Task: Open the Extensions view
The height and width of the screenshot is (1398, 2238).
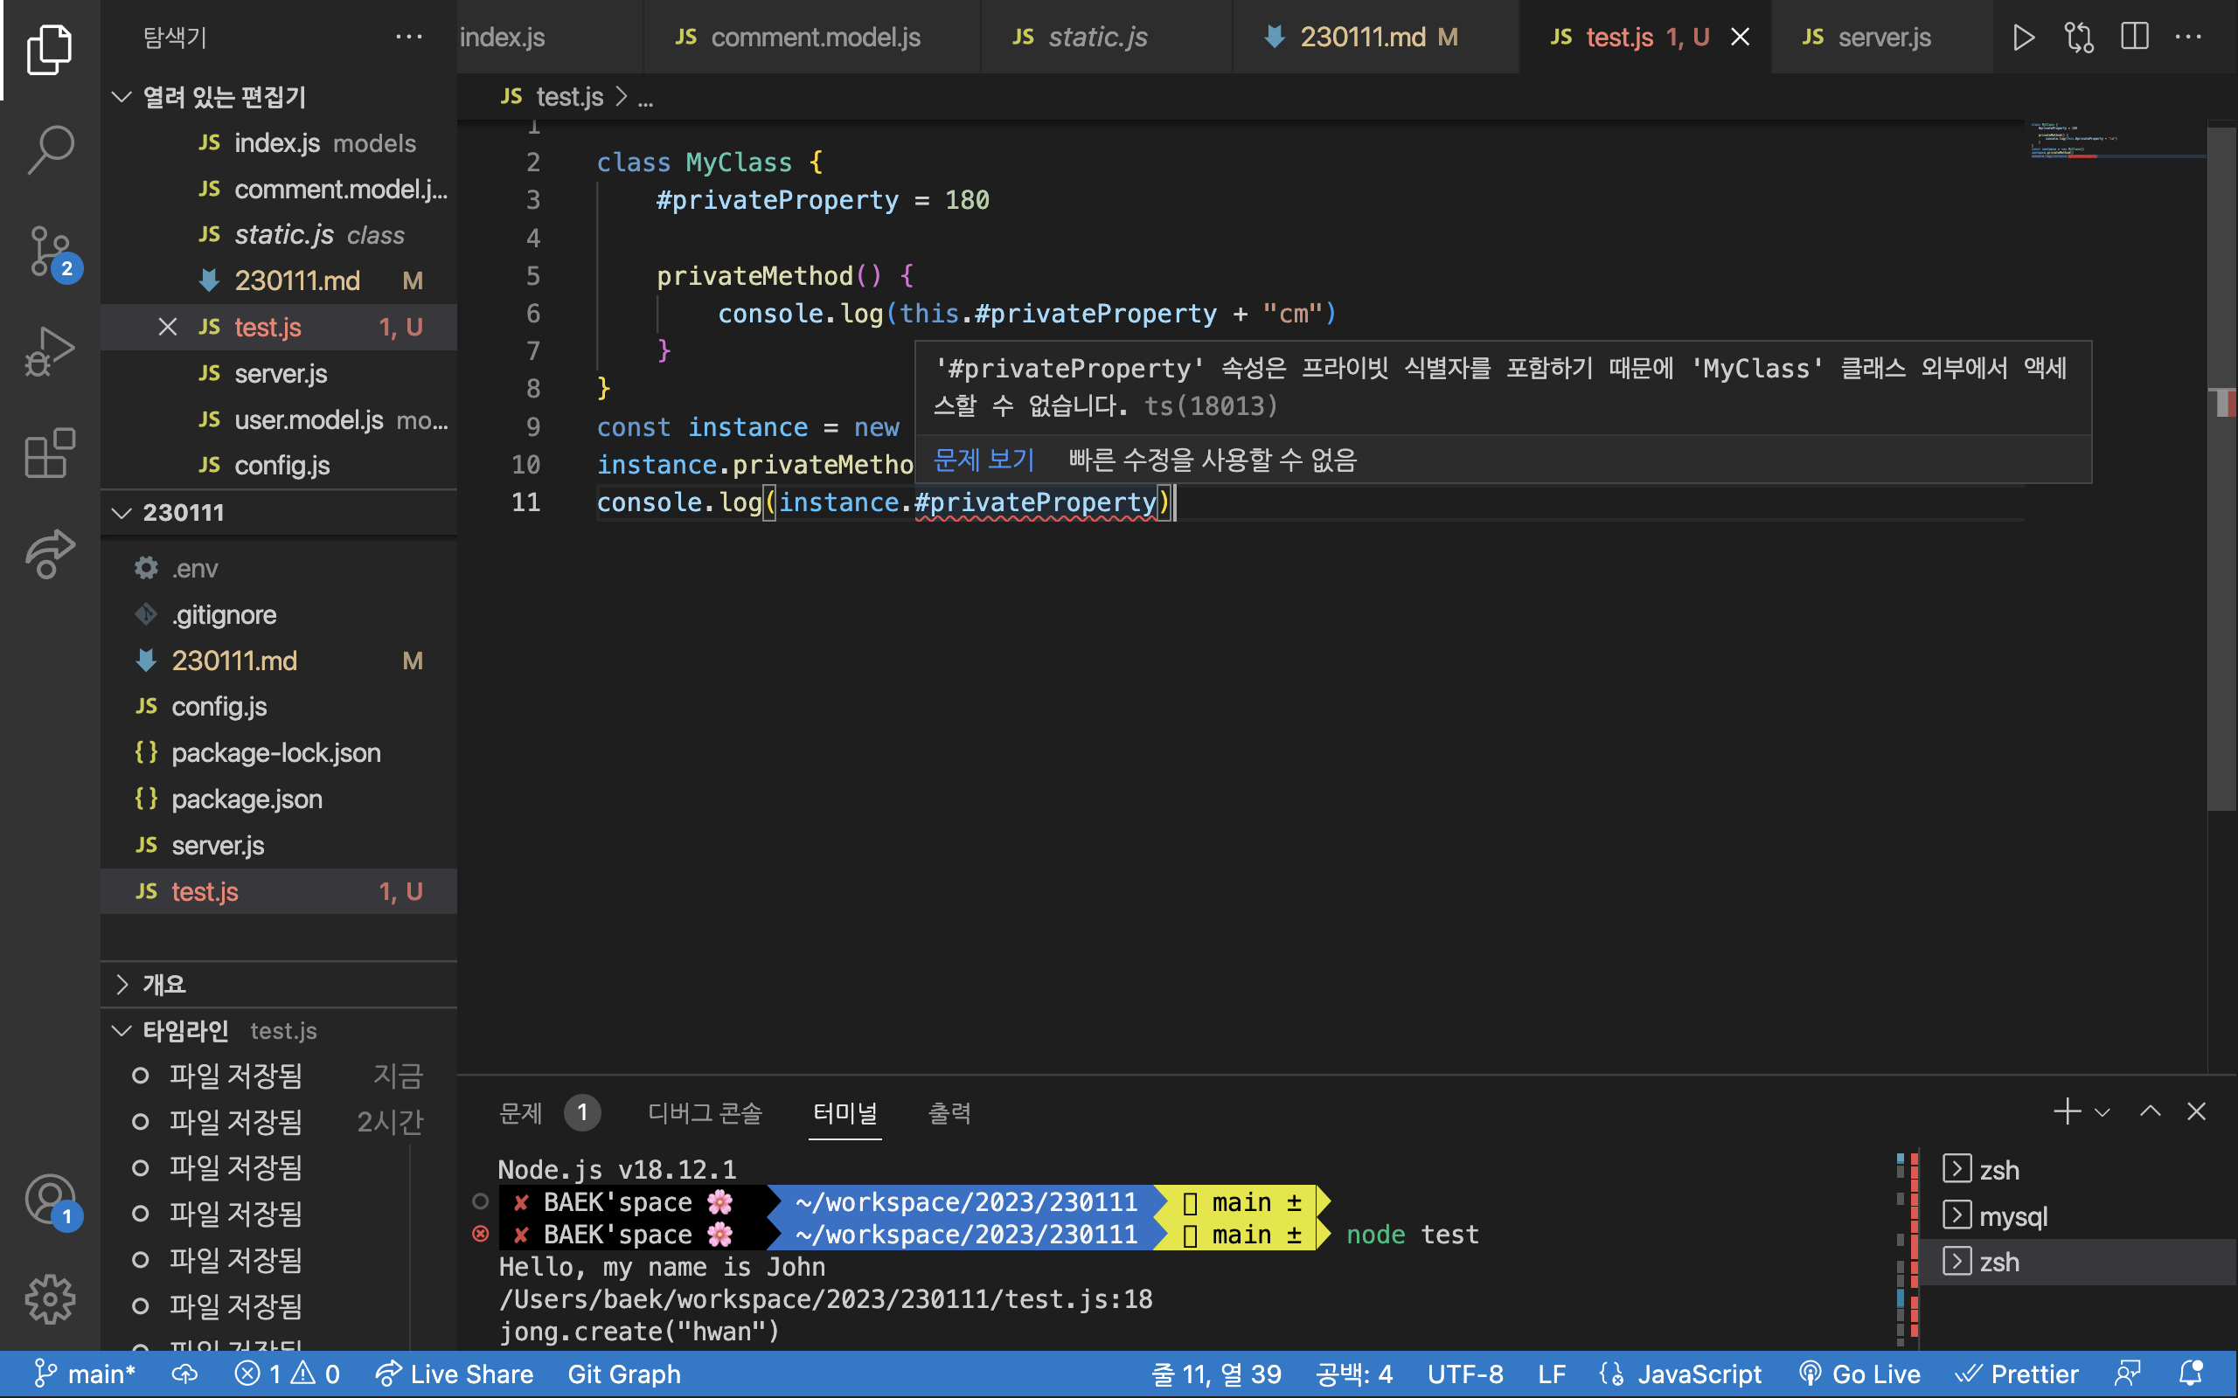Action: coord(50,453)
